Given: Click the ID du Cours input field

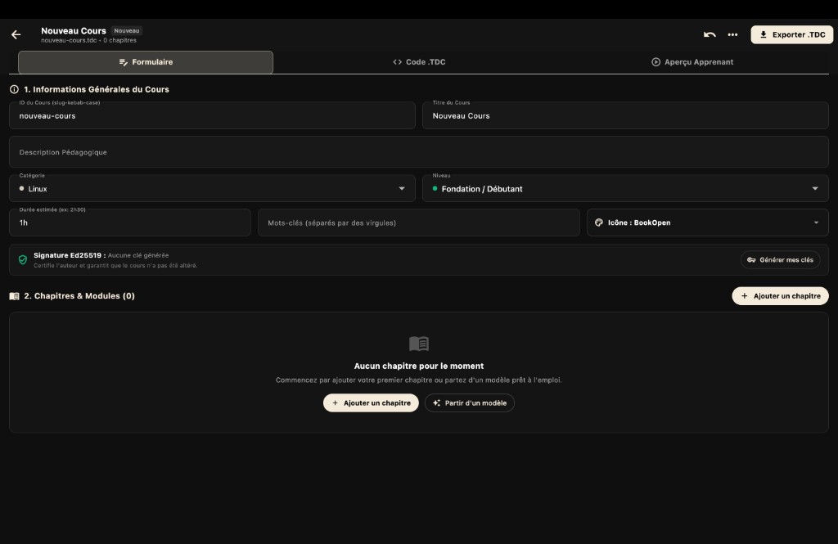Looking at the screenshot, I should point(212,115).
